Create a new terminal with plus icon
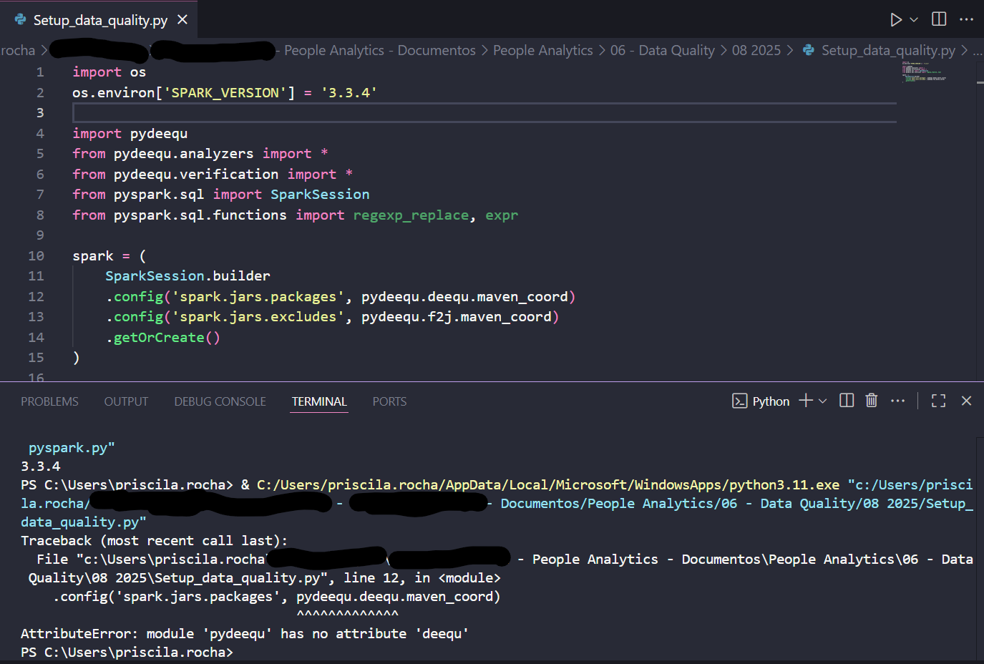Screen dimensions: 984x664 pyautogui.click(x=806, y=401)
